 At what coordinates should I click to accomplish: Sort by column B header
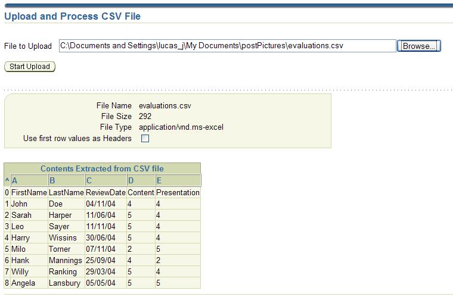pos(52,180)
